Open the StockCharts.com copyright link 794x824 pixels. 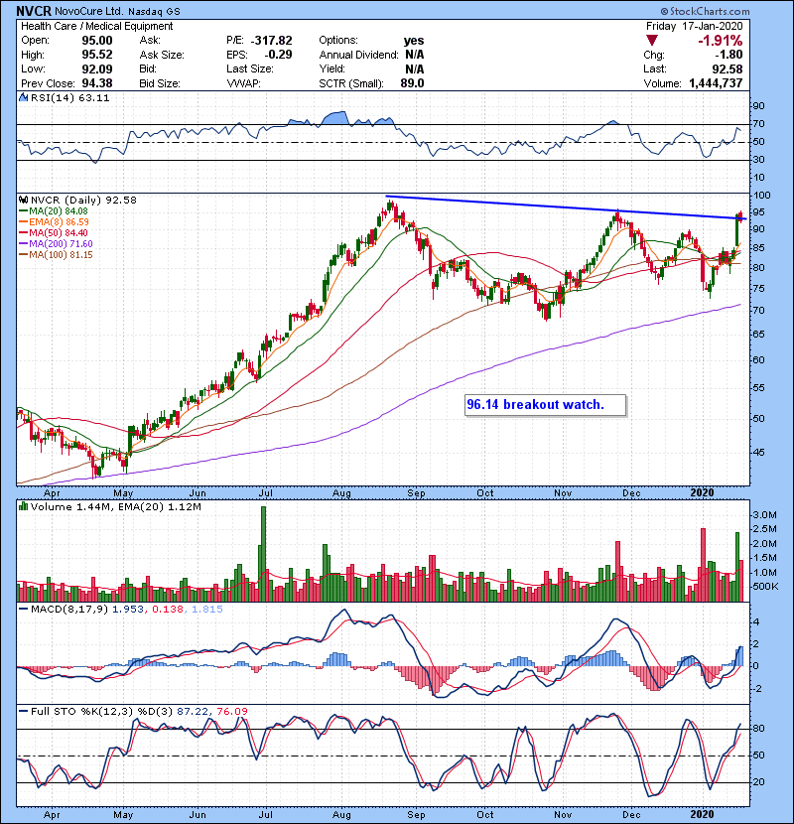(706, 11)
